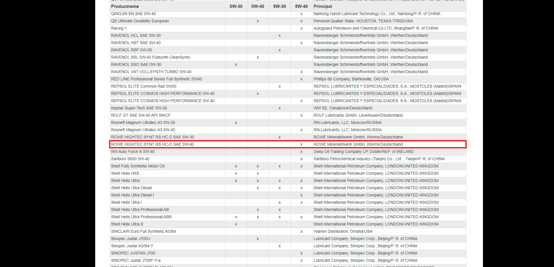This screenshot has width=554, height=267.
Task: Click ROWE HIGHTEC SYNT RS HC-D SAE 5W-40
Action: click(152, 144)
